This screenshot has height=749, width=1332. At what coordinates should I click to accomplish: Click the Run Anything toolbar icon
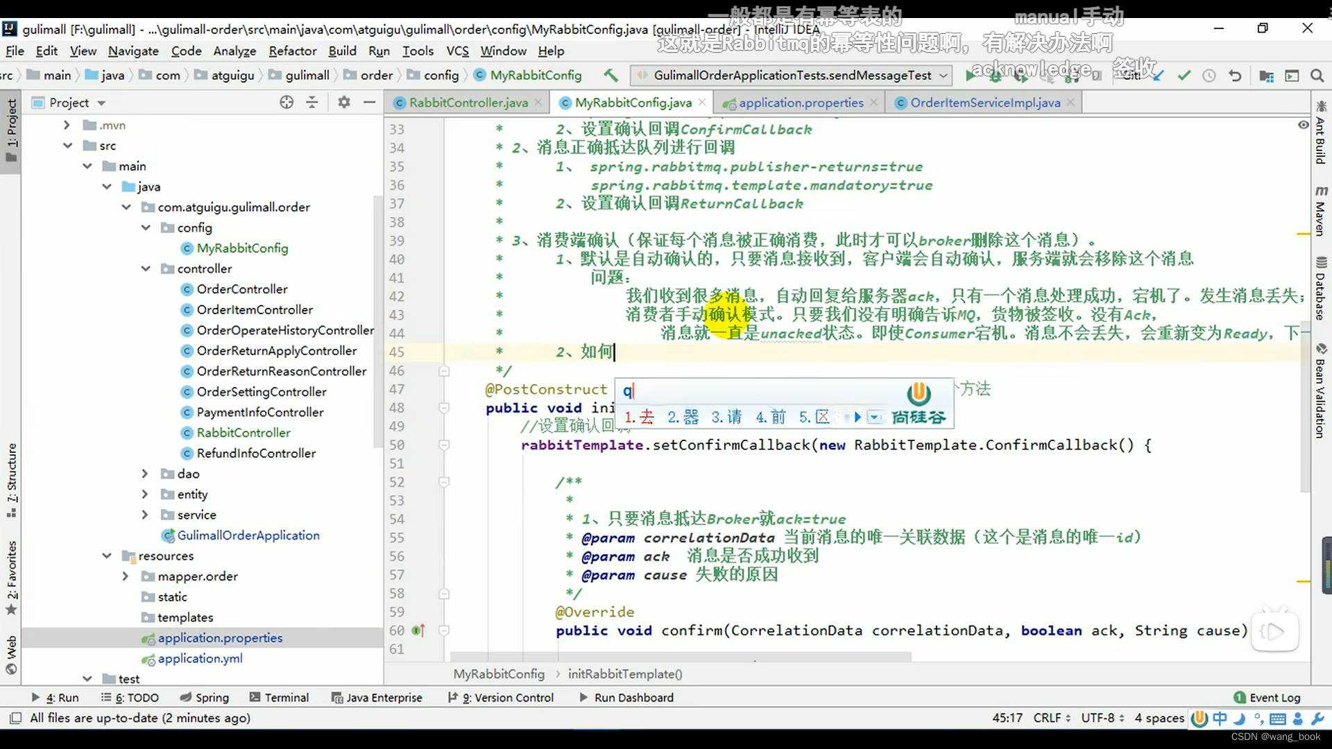coord(1292,76)
